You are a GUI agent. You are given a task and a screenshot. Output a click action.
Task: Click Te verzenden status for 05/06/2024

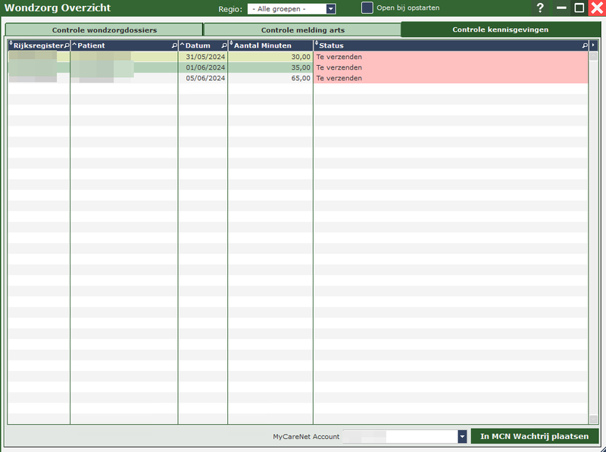pyautogui.click(x=451, y=78)
